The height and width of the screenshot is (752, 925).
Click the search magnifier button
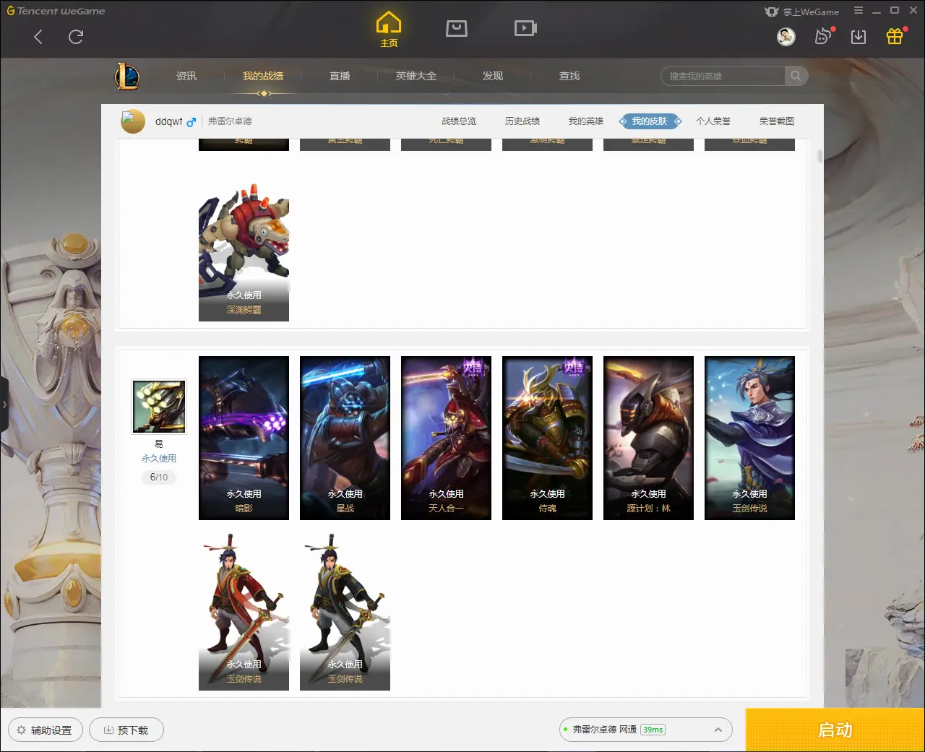pyautogui.click(x=796, y=76)
